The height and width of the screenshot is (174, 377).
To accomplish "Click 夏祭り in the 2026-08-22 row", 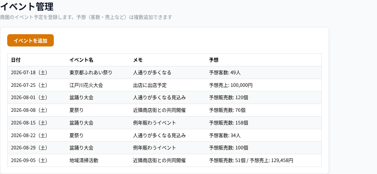I will 76,135.
